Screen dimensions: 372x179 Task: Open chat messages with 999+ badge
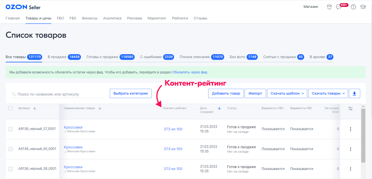point(339,7)
